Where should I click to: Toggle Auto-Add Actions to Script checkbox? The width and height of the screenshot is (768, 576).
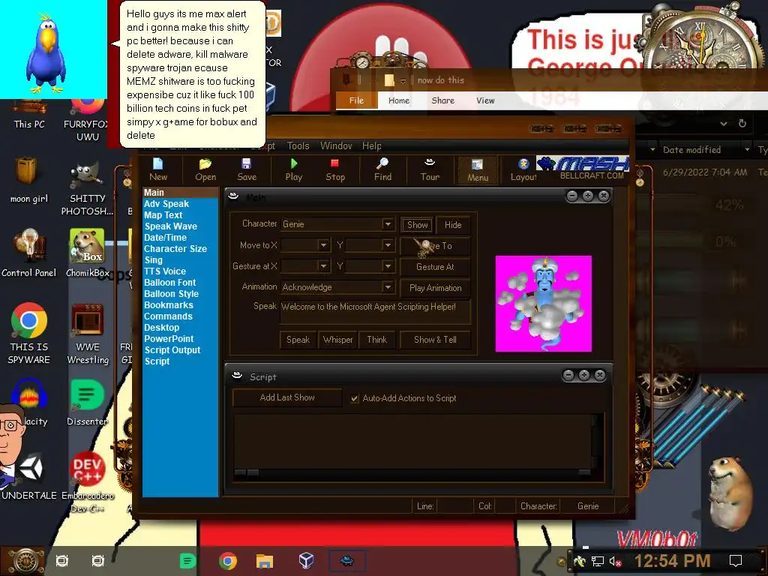(354, 399)
